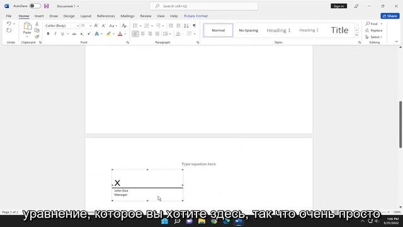Increase font size with grow icon
This screenshot has height=227, width=403.
coord(96,26)
